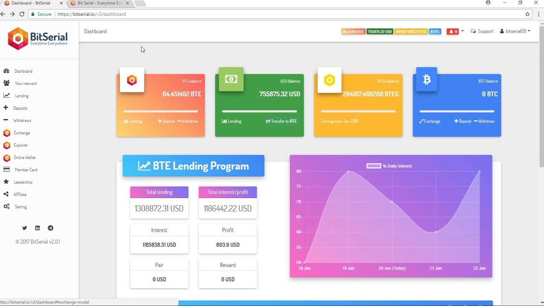Viewport: 544px width, 306px height.
Task: Click the browser back button
Action: tap(3, 14)
